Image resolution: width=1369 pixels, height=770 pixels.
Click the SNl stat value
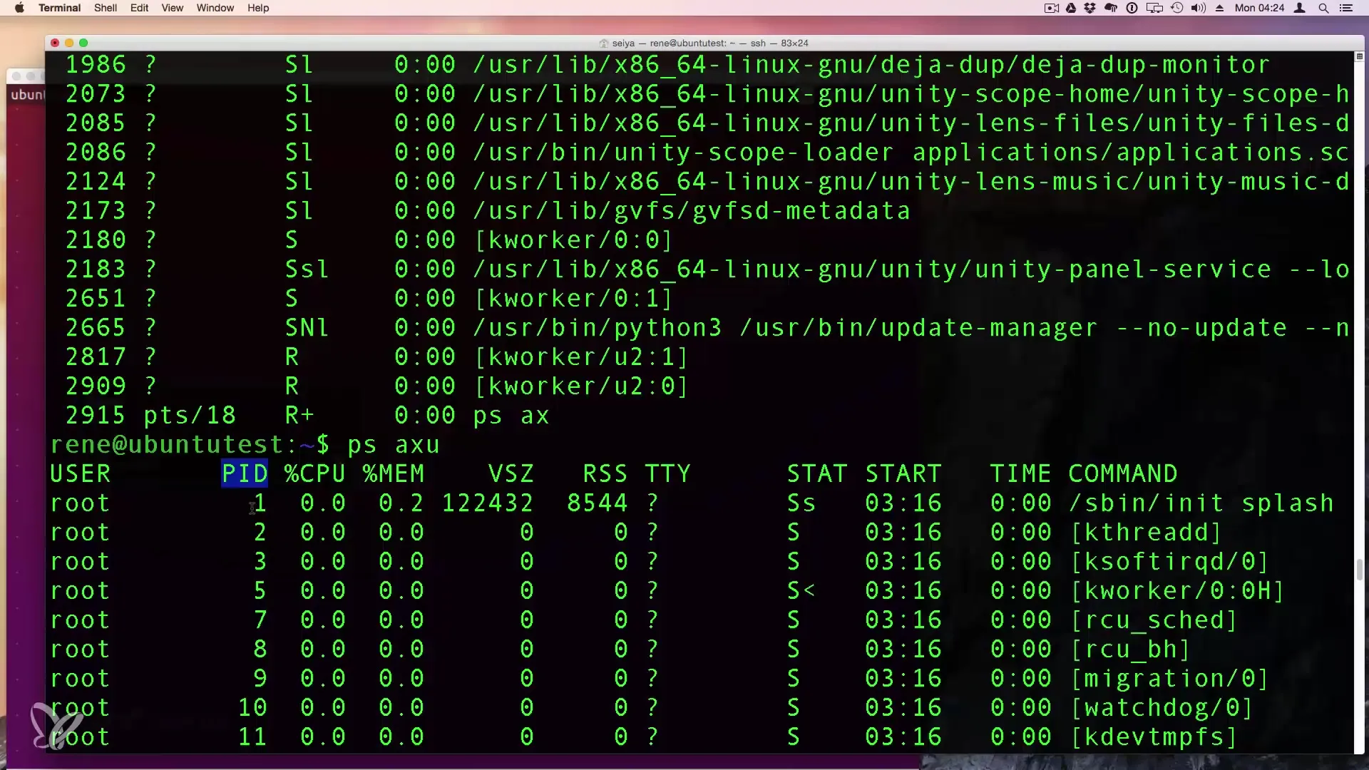point(307,327)
